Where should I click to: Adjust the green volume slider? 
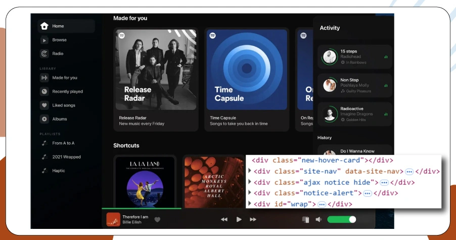[x=342, y=219]
